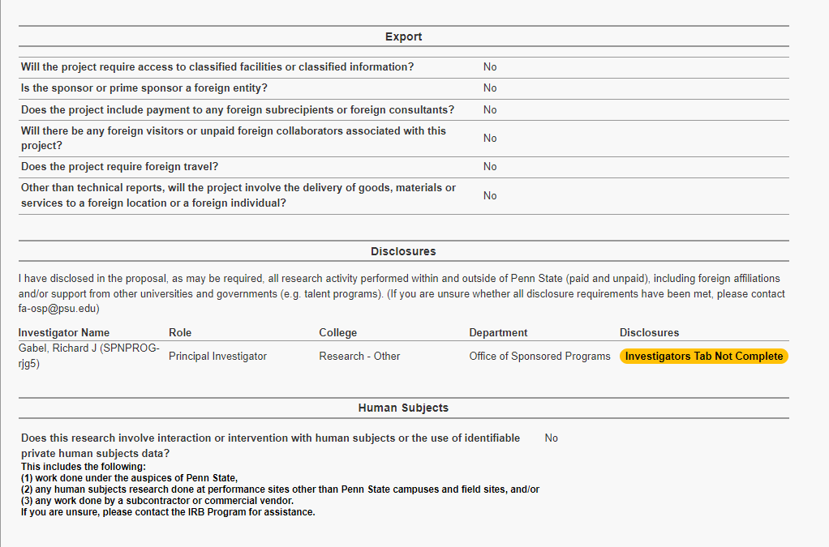Select the Export section header
This screenshot has width=829, height=547.
click(x=403, y=36)
